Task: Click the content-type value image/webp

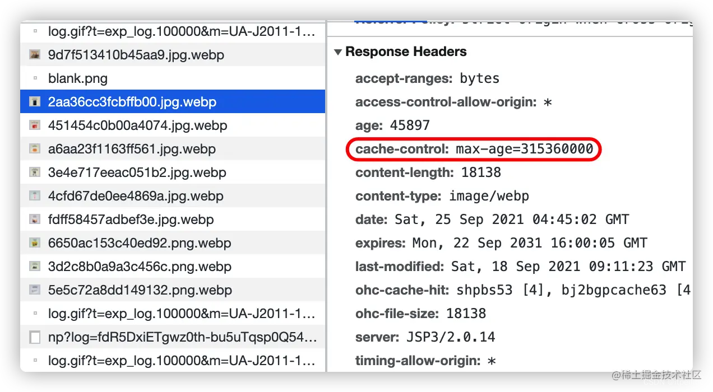Action: (x=489, y=196)
